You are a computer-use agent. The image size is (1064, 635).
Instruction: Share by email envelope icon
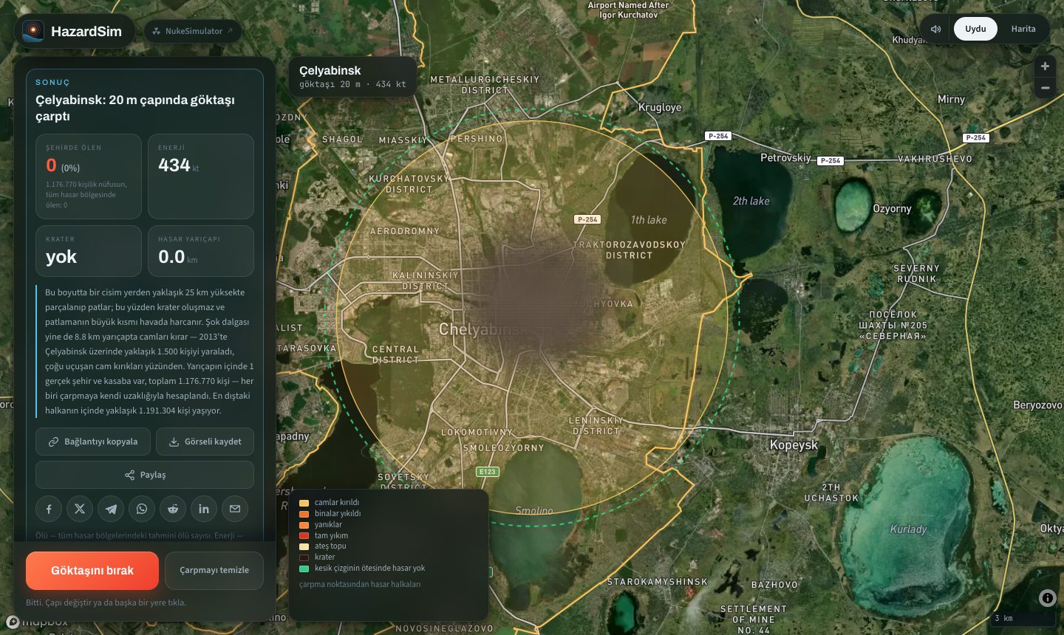(x=235, y=509)
